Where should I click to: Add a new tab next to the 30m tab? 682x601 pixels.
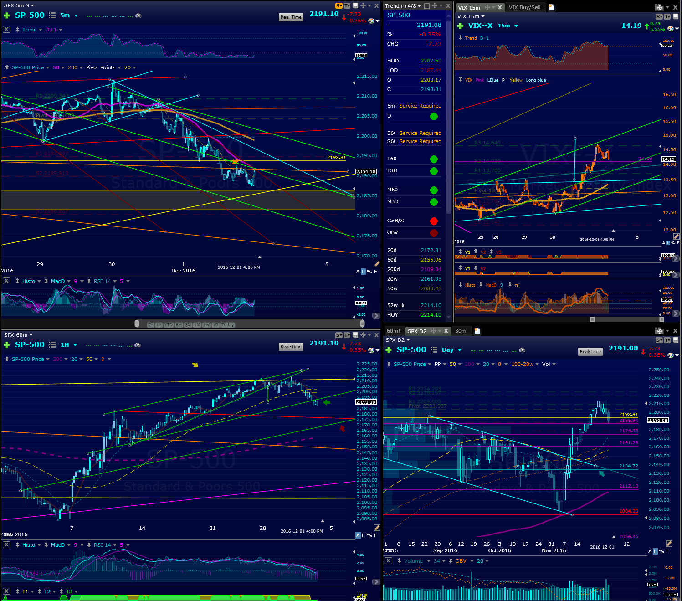click(477, 331)
